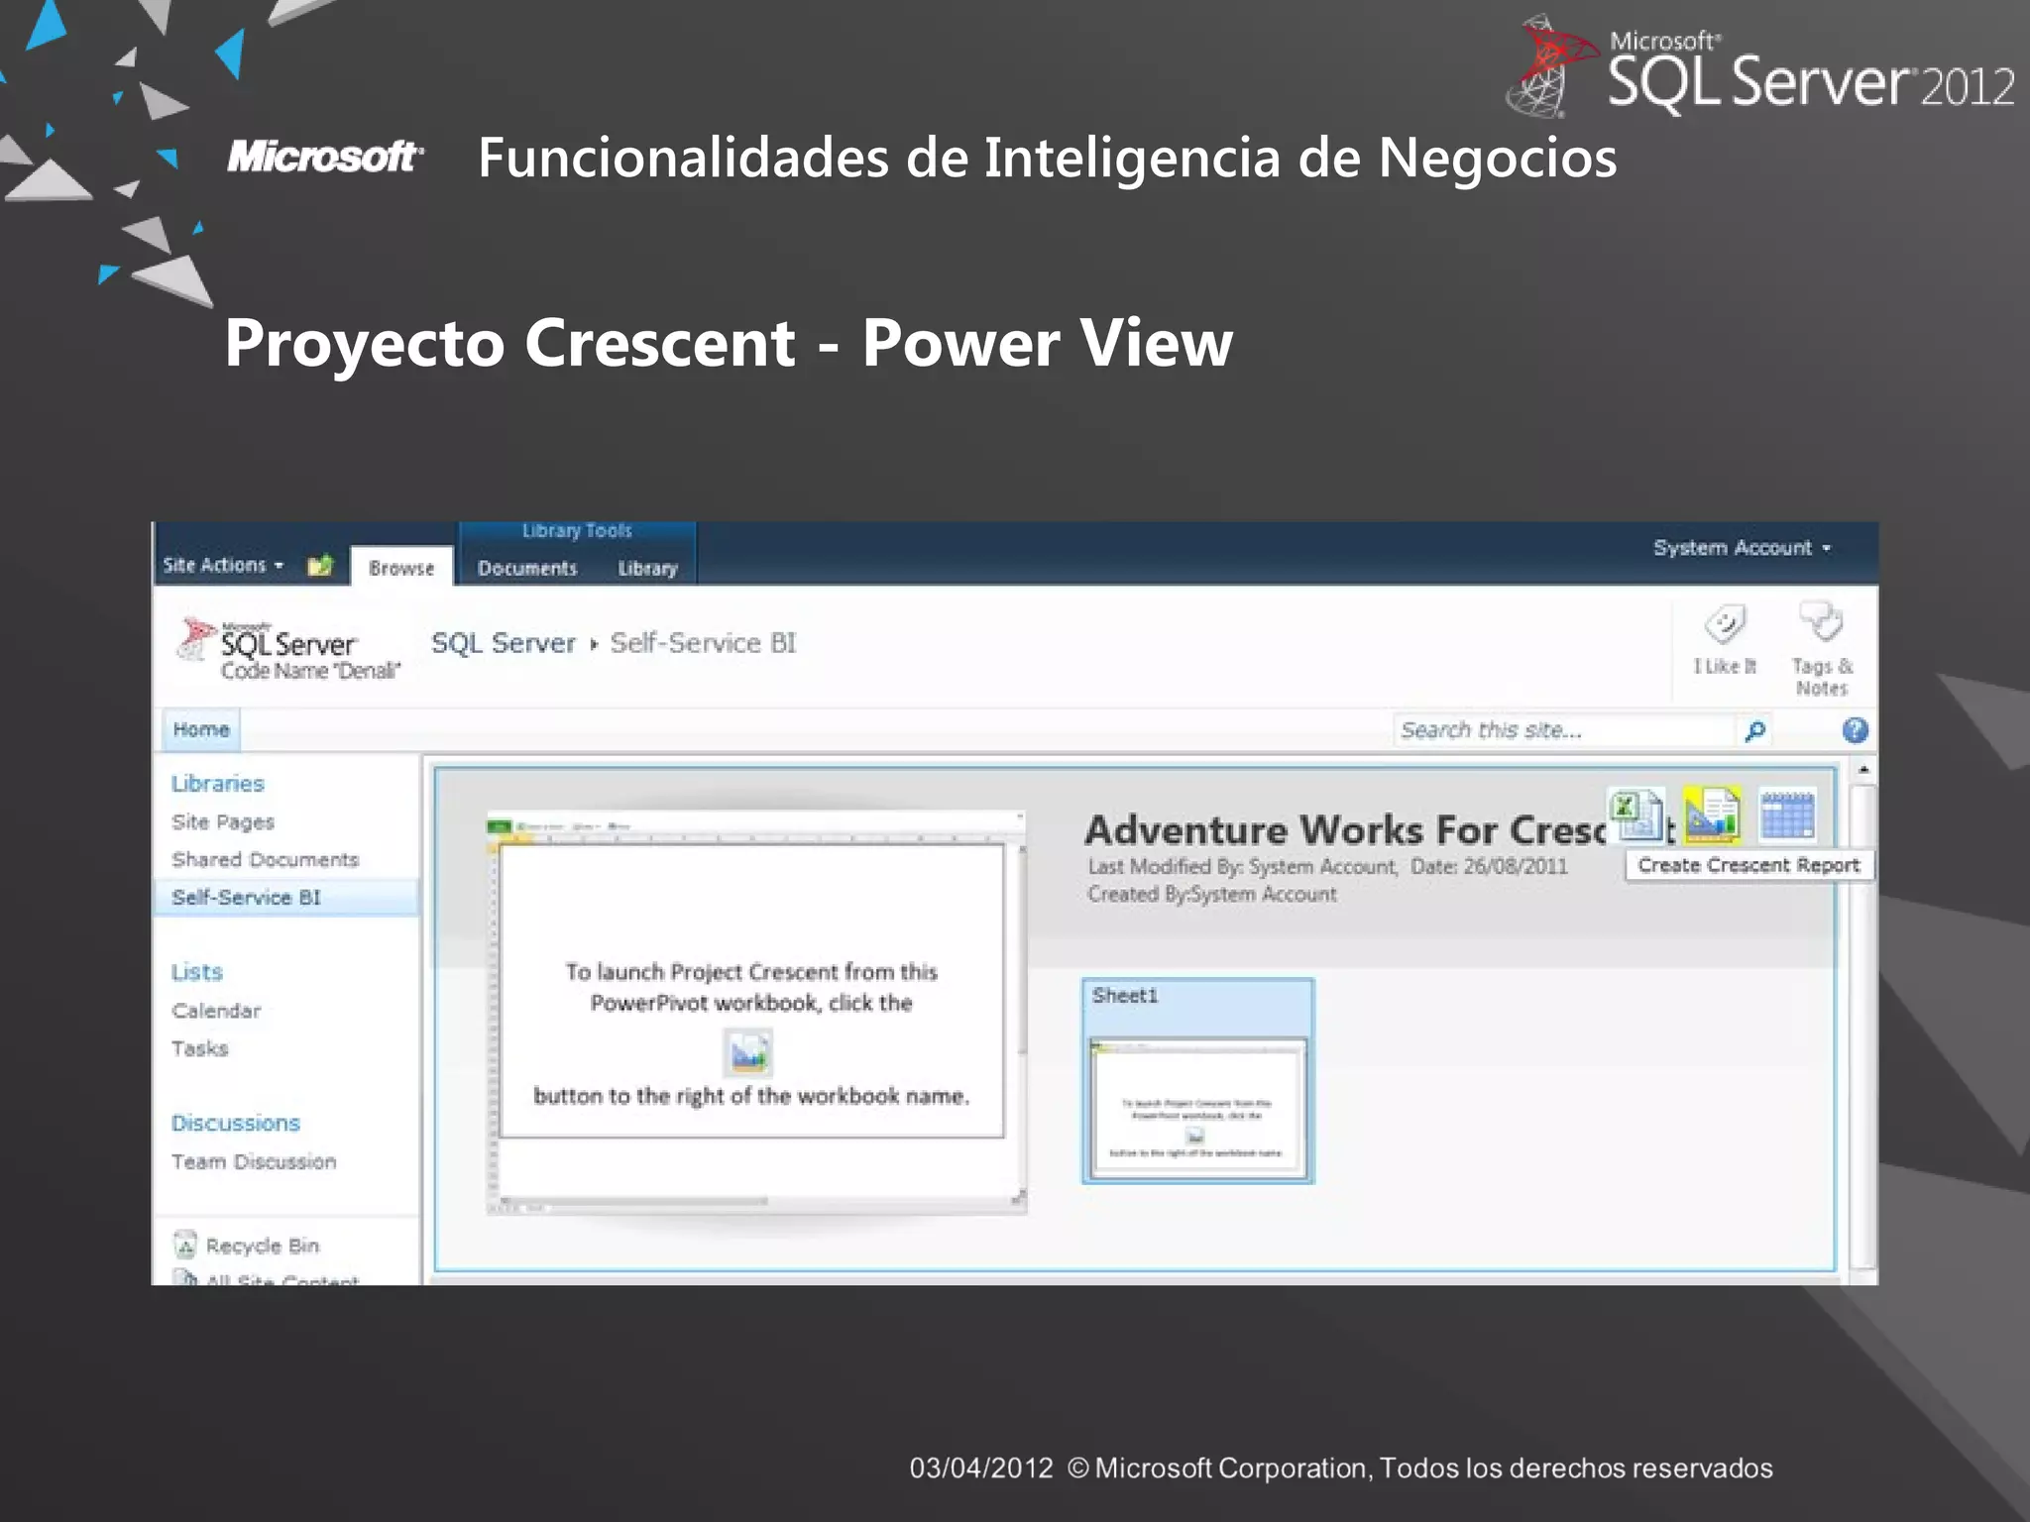Screen dimensions: 2030x1522
Task: Click the navigate-up folder icon
Action: [x=320, y=566]
